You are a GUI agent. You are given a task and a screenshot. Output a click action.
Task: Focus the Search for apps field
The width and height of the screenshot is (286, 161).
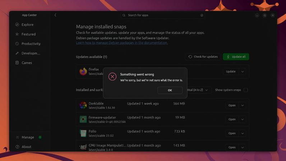click(x=163, y=15)
